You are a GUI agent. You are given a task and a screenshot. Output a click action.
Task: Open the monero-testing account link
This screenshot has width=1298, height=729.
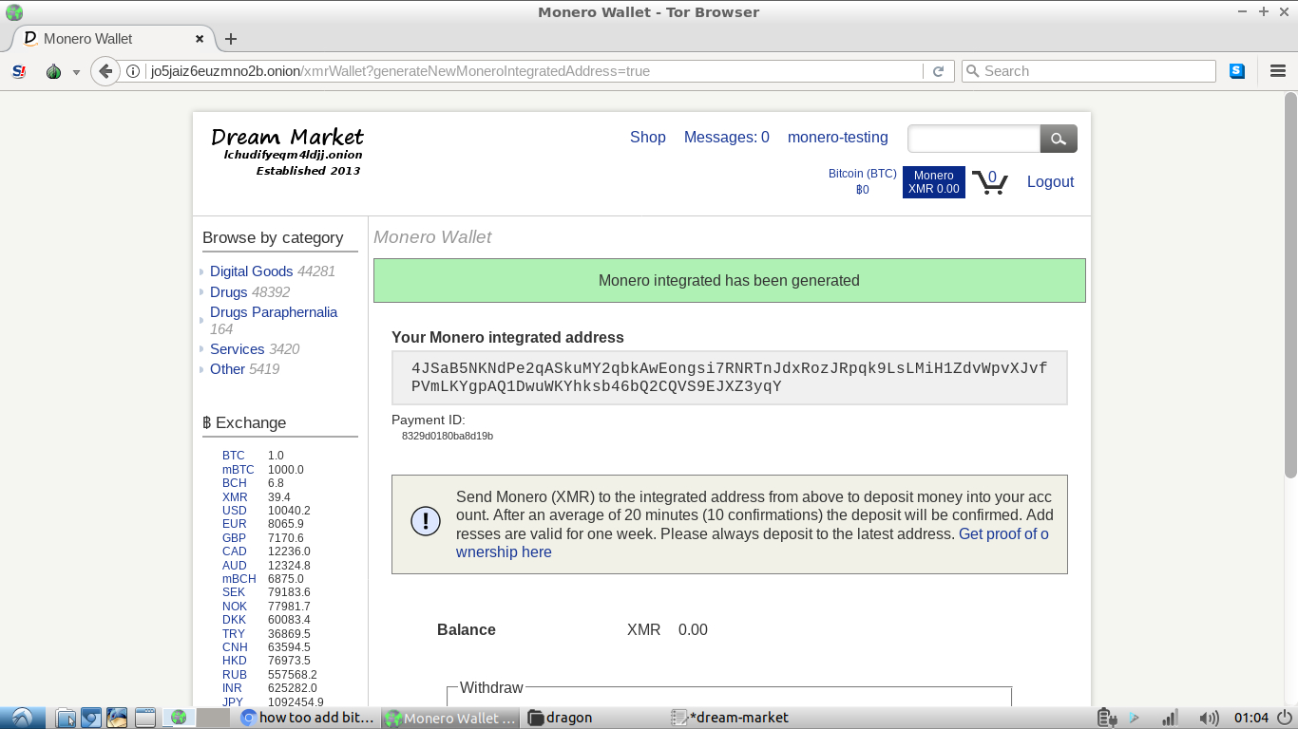pos(838,138)
